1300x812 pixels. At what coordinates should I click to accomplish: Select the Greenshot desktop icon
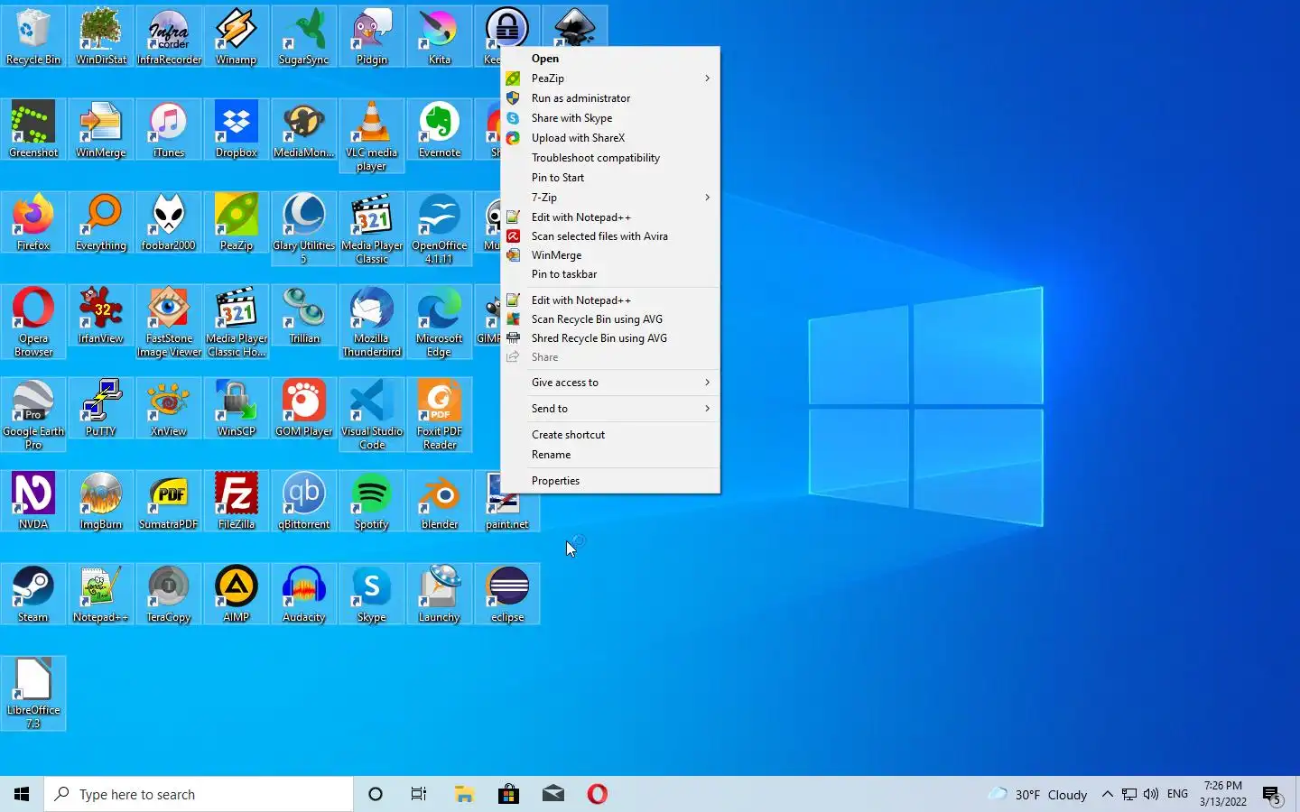pos(33,130)
